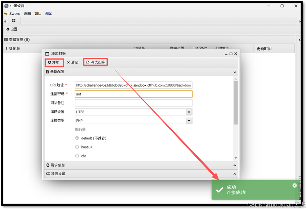Click the AntSword app icon in title bar
This screenshot has width=307, height=210.
pyautogui.click(x=6, y=6)
